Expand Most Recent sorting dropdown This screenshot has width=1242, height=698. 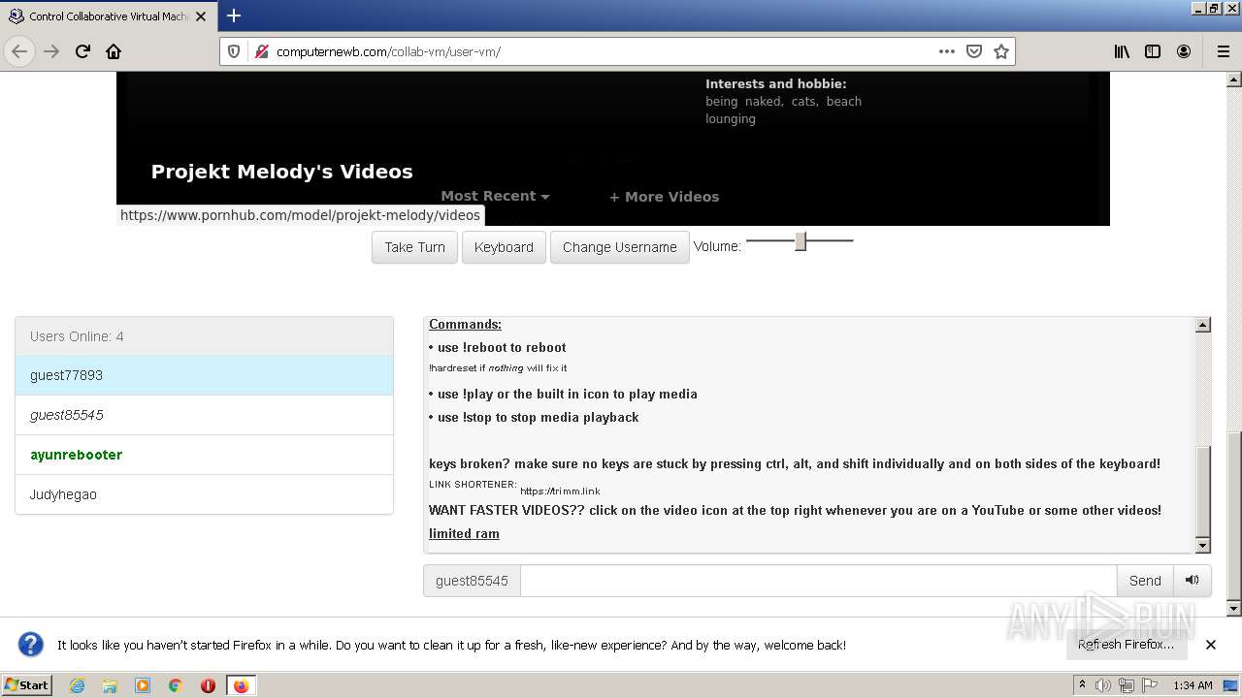495,196
